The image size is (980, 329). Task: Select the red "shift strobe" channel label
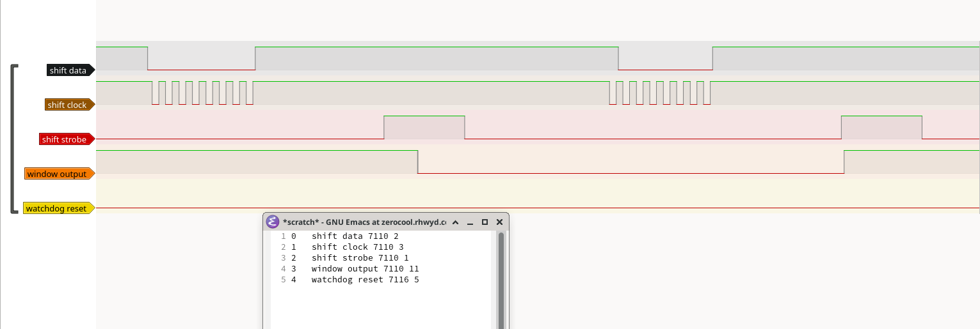[x=64, y=139]
